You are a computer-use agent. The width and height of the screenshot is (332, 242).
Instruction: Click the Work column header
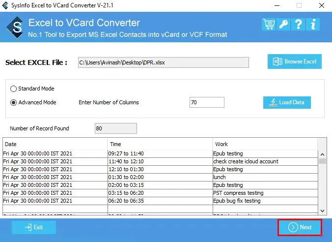click(265, 144)
